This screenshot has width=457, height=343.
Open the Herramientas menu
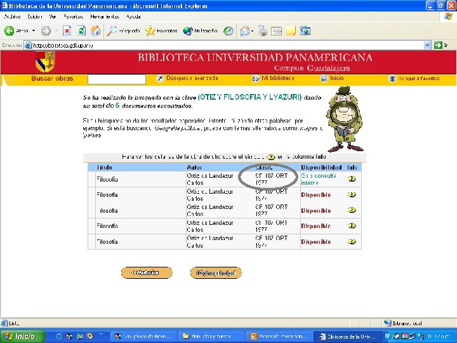pyautogui.click(x=105, y=17)
